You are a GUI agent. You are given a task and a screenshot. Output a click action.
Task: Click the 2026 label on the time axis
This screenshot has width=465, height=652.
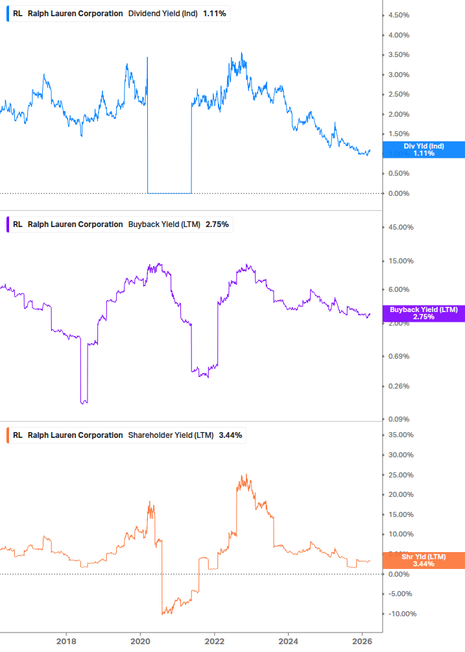(363, 641)
